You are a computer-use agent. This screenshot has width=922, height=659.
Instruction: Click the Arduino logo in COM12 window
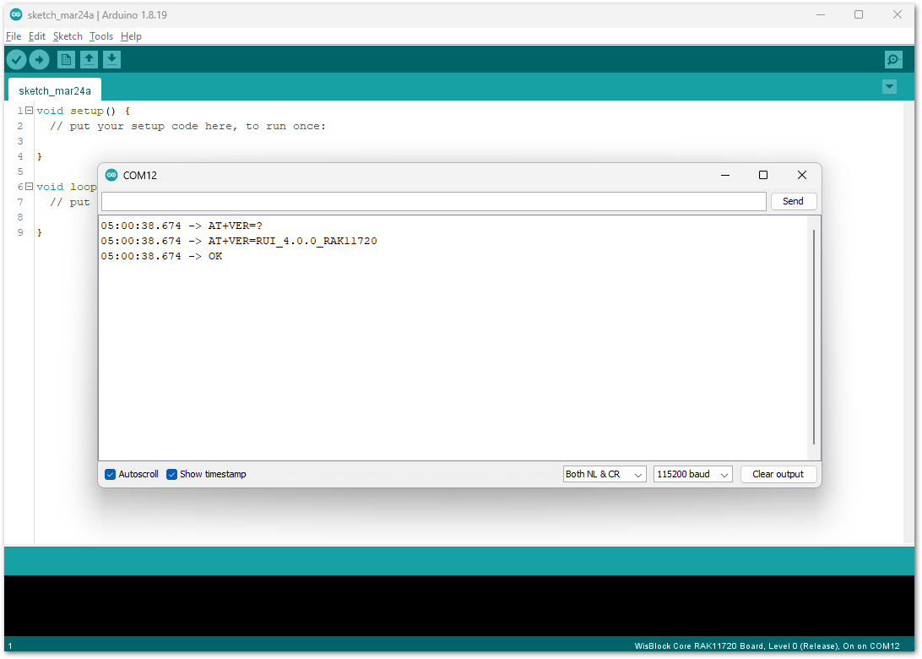pyautogui.click(x=111, y=175)
